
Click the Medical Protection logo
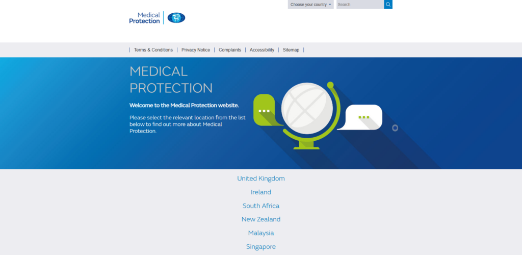coord(157,18)
